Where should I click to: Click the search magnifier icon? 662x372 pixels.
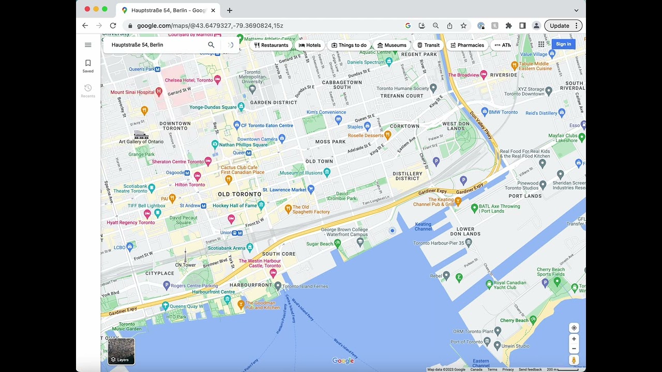point(211,45)
